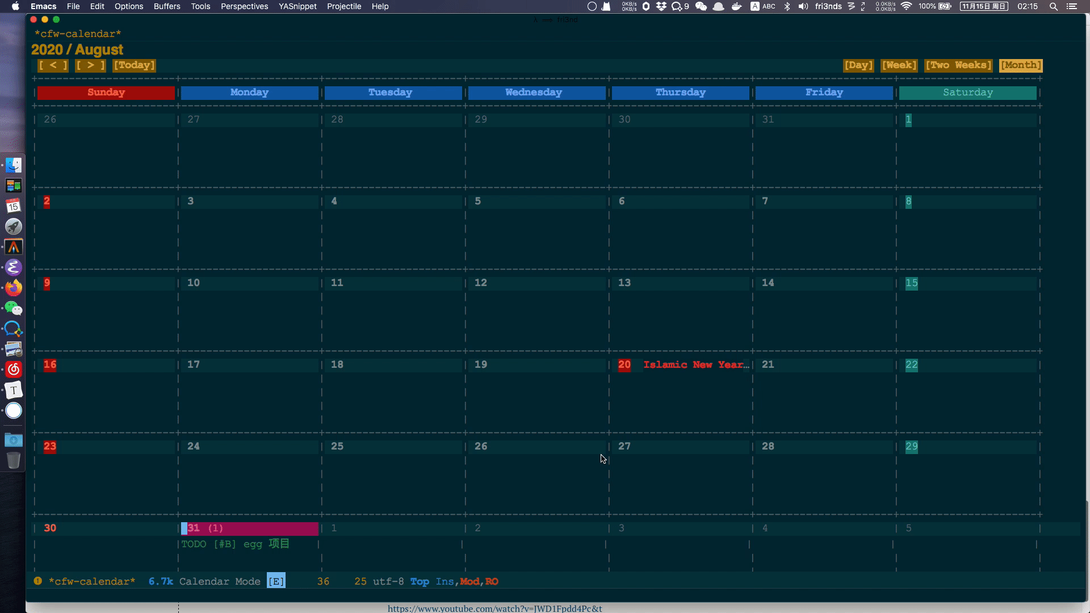
Task: Open the Perspectives menu
Action: [244, 6]
